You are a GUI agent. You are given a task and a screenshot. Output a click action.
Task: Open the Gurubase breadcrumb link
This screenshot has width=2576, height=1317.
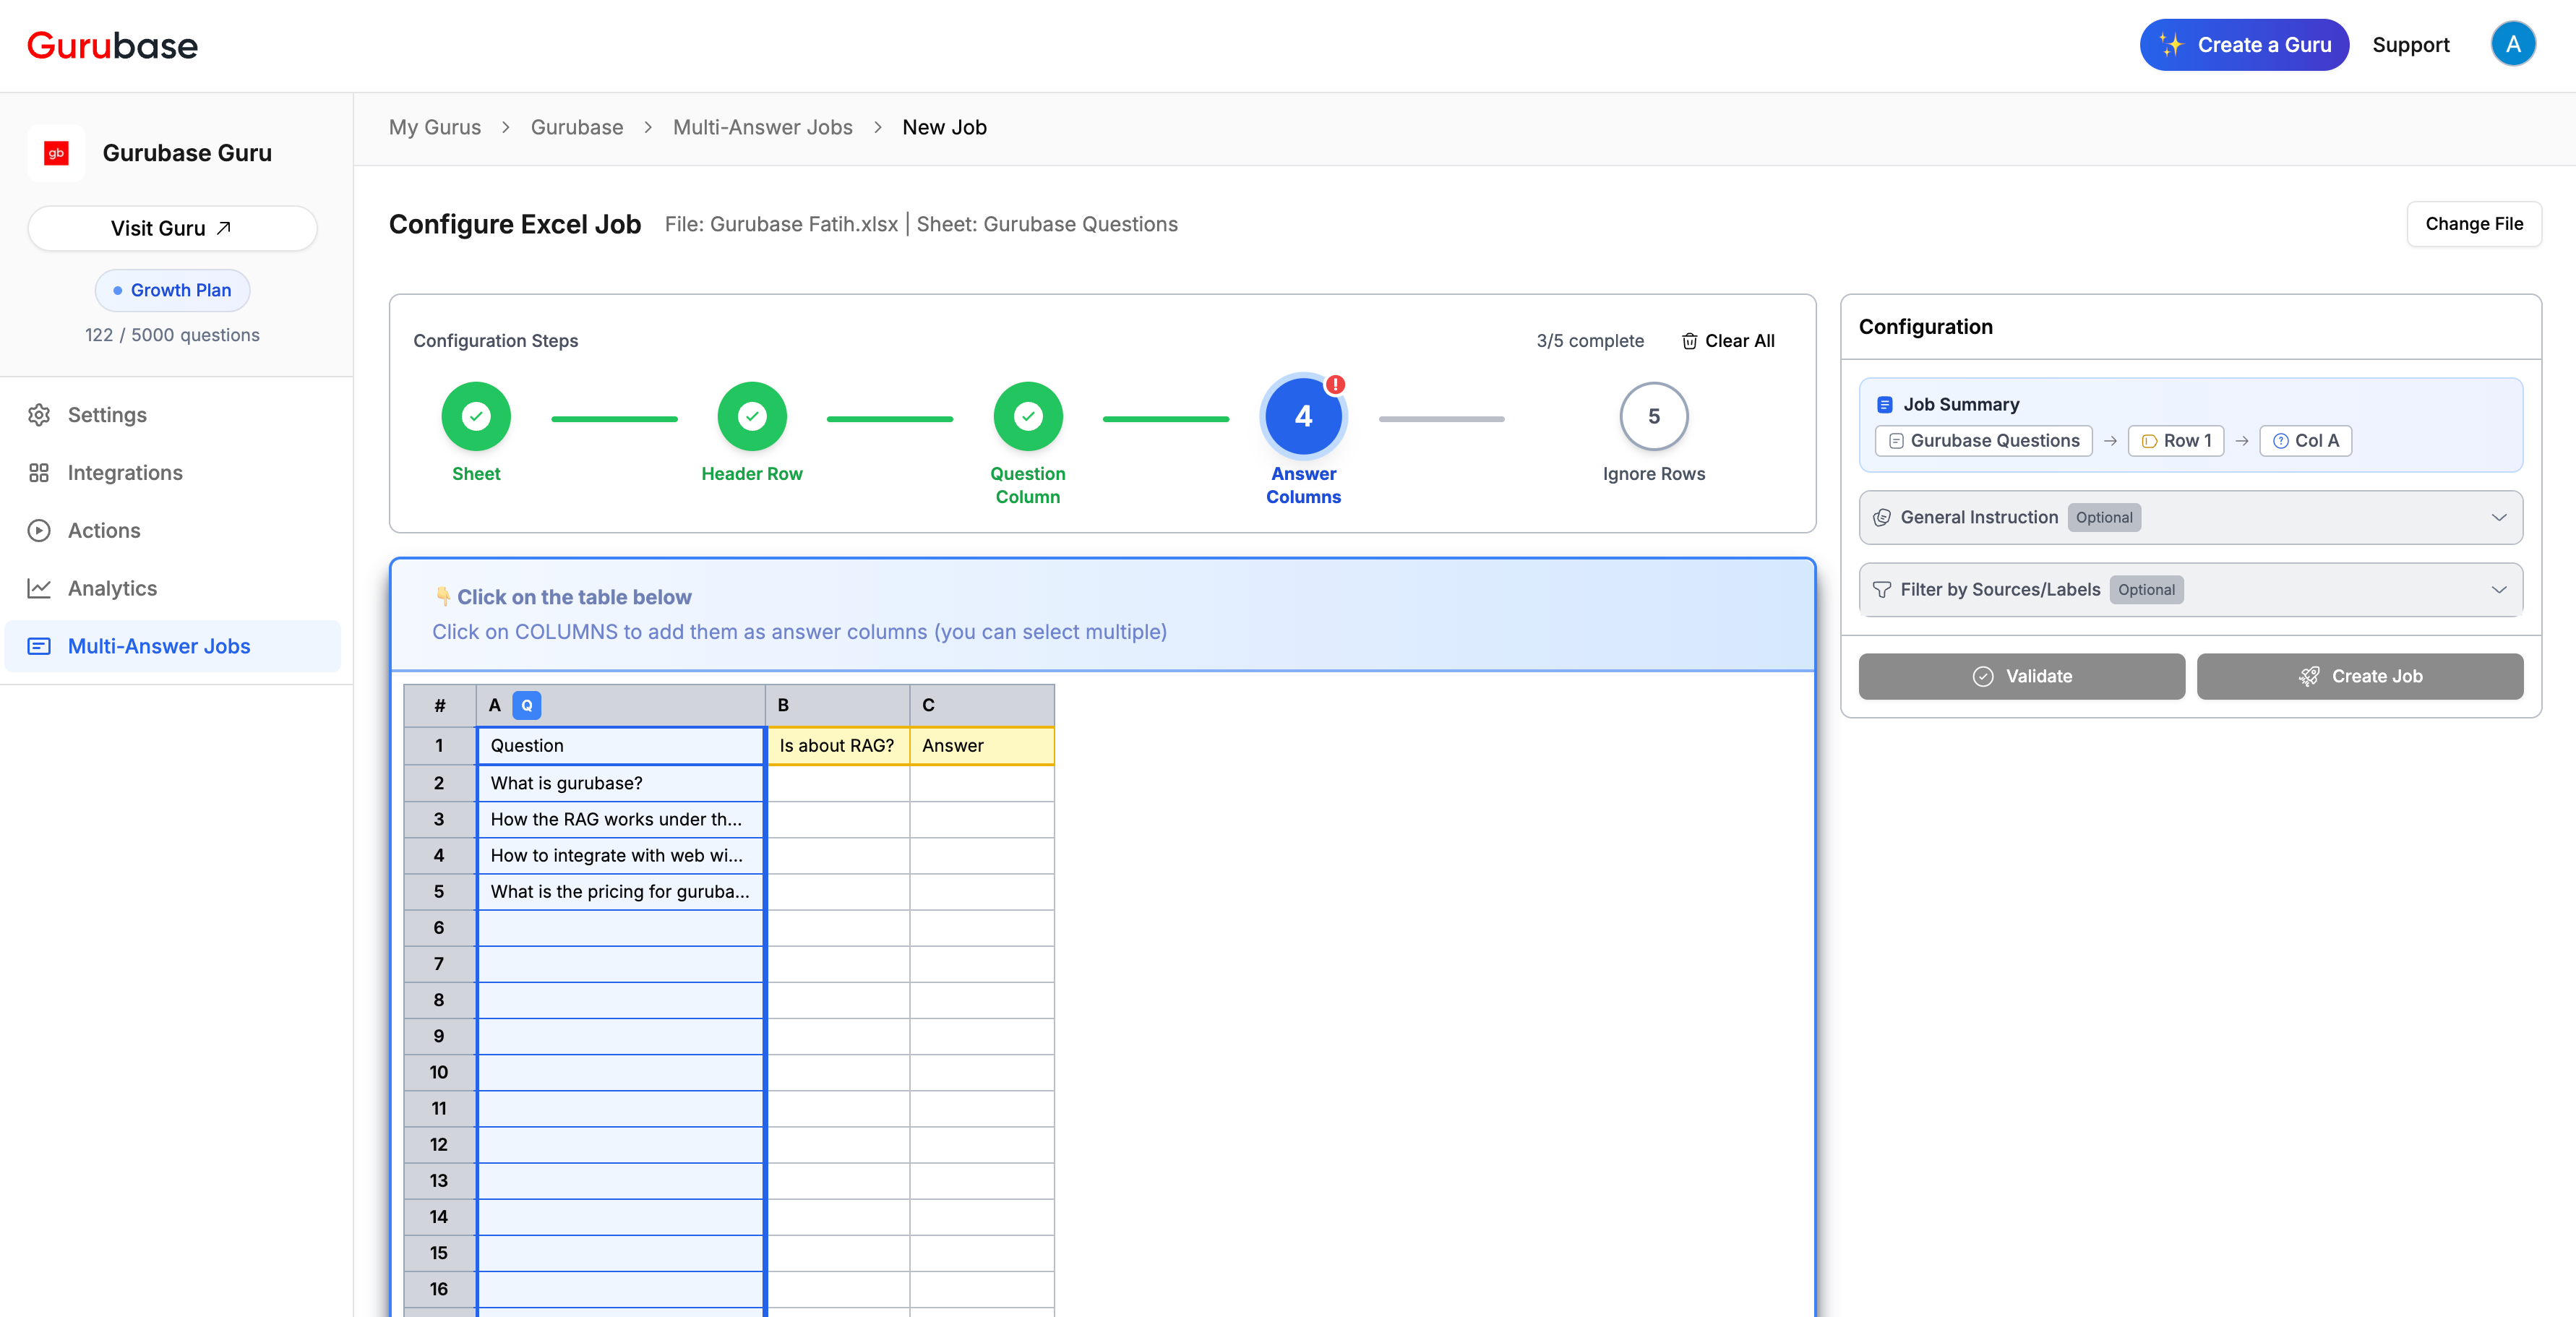pos(576,127)
